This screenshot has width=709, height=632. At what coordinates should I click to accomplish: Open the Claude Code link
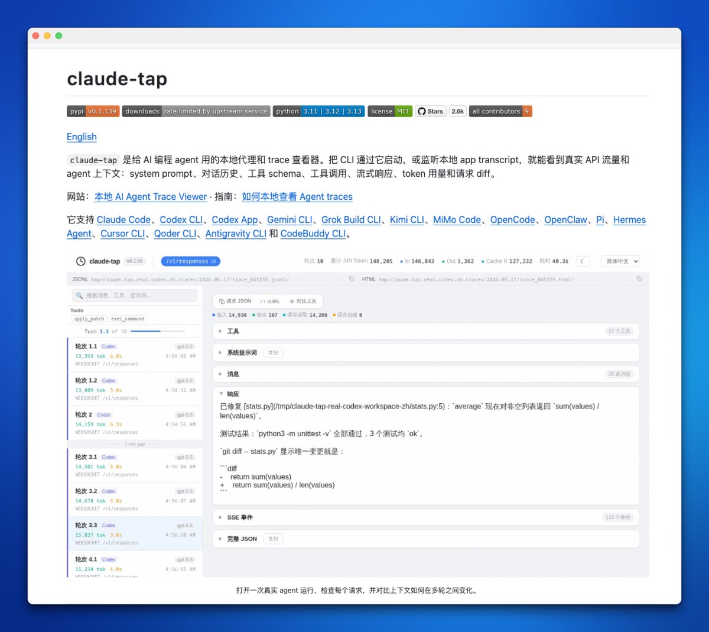[x=123, y=220]
